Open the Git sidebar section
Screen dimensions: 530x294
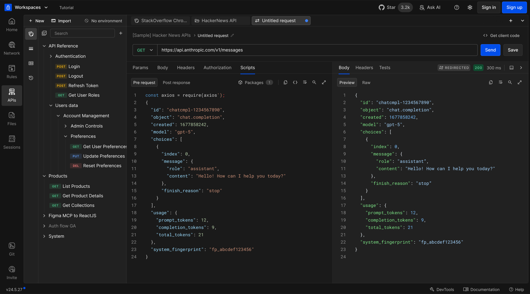pos(12,249)
